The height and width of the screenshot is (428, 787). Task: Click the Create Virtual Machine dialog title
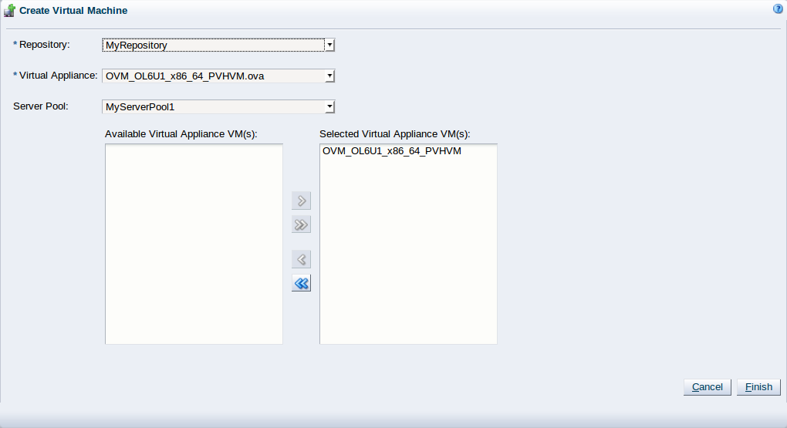(73, 11)
